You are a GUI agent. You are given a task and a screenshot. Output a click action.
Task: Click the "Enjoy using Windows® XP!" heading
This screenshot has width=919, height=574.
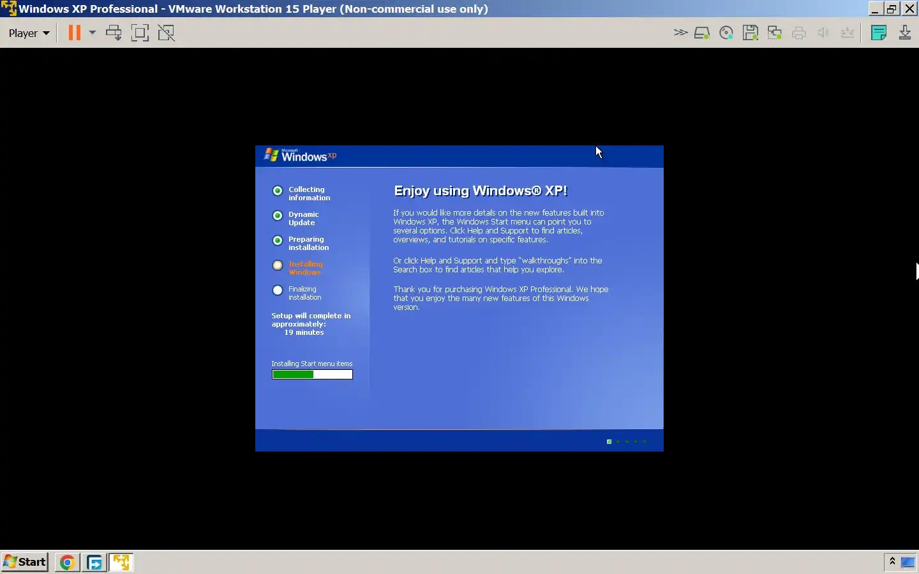click(481, 191)
